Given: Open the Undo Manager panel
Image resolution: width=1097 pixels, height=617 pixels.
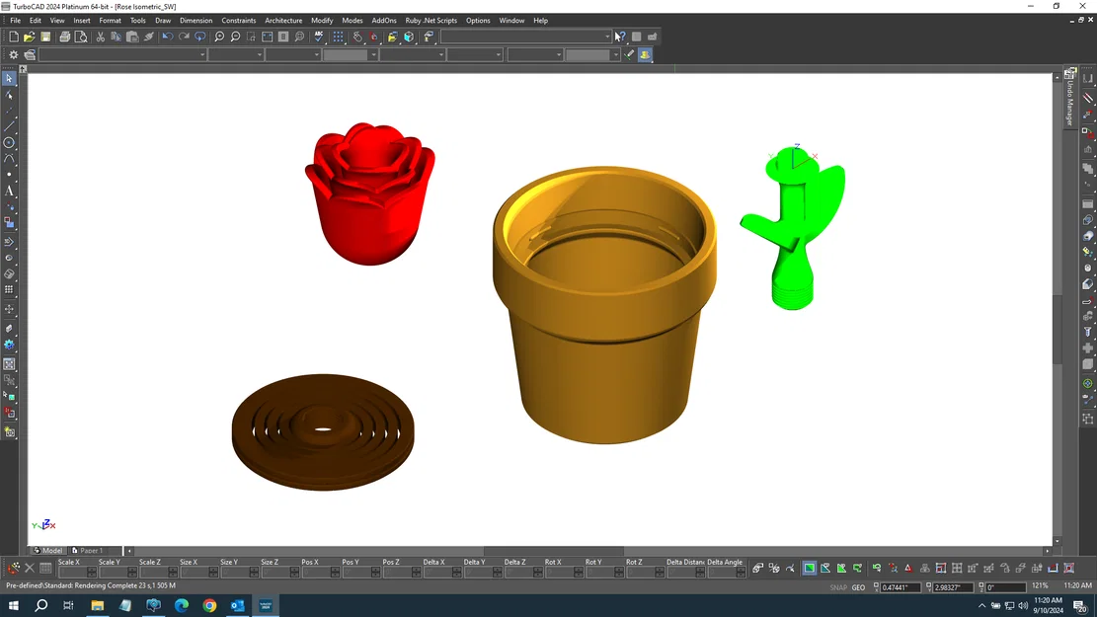Looking at the screenshot, I should 1070,94.
